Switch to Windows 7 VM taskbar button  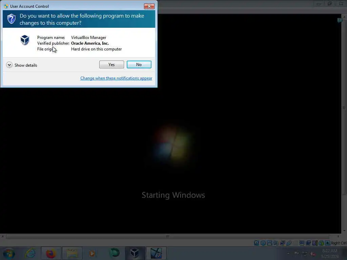[x=156, y=253]
